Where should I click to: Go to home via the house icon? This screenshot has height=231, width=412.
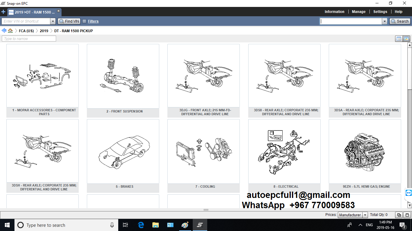11,31
